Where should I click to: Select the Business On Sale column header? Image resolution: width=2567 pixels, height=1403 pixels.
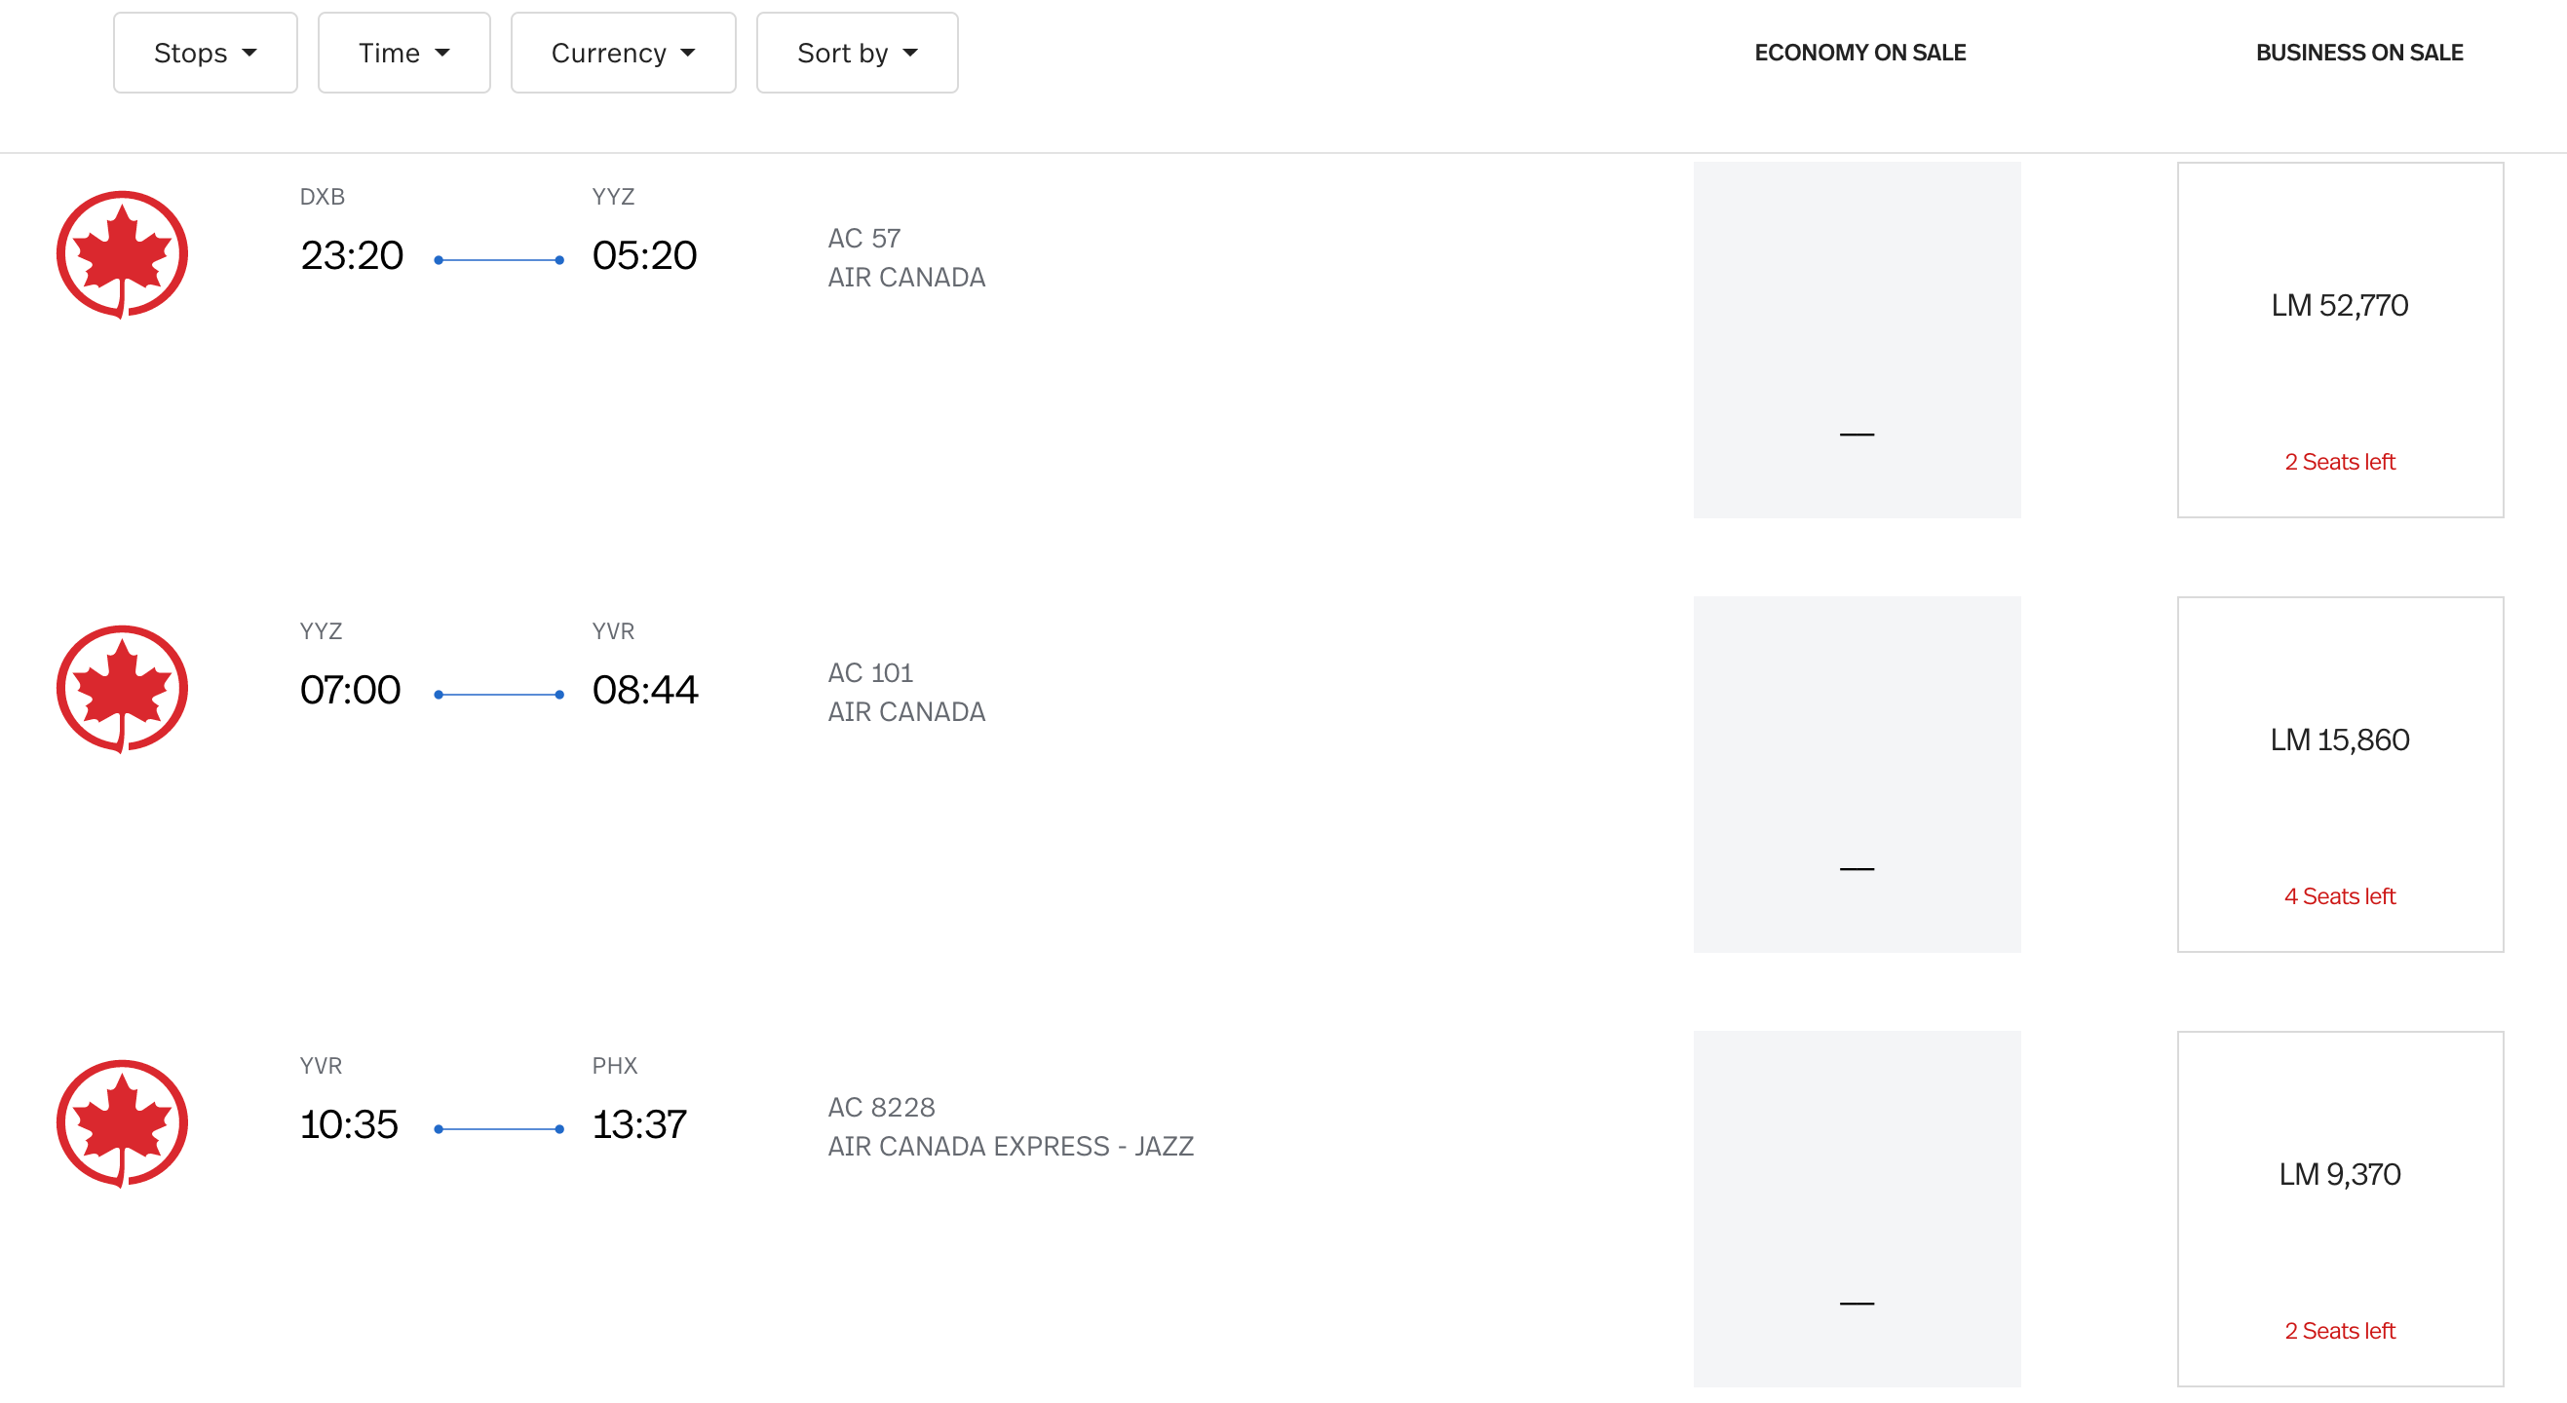point(2358,53)
